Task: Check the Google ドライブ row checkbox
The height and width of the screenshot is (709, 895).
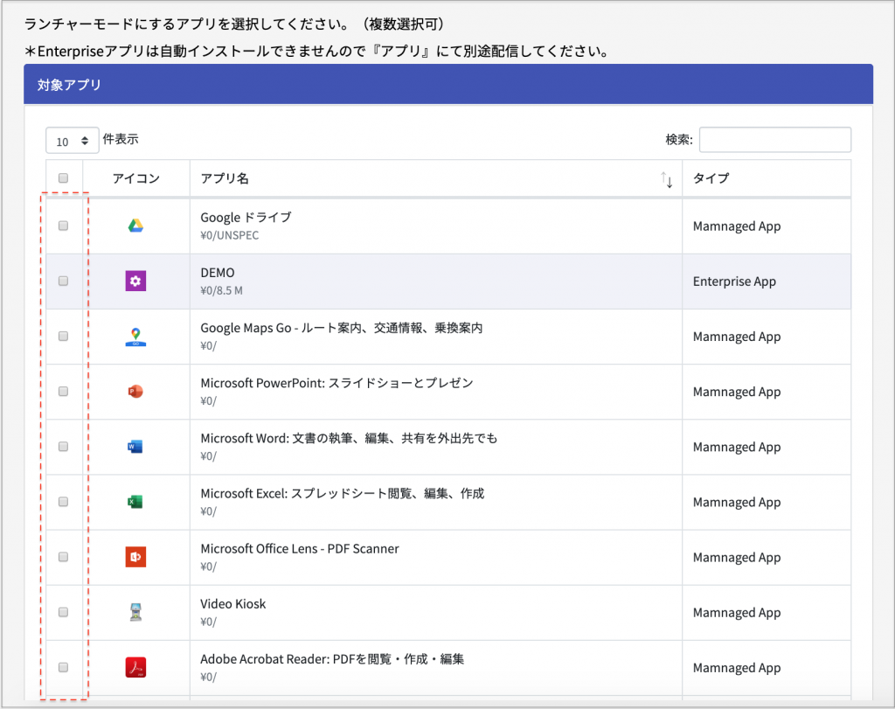Action: (x=63, y=226)
